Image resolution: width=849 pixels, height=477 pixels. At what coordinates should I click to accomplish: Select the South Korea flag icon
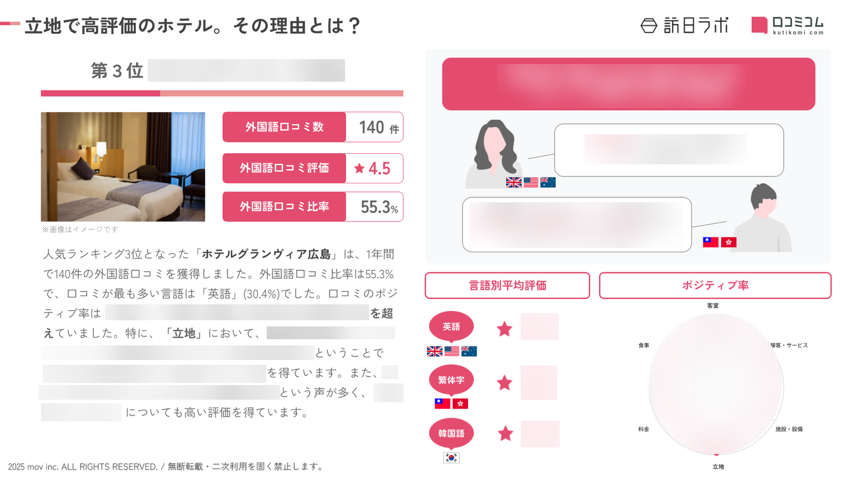pyautogui.click(x=451, y=457)
